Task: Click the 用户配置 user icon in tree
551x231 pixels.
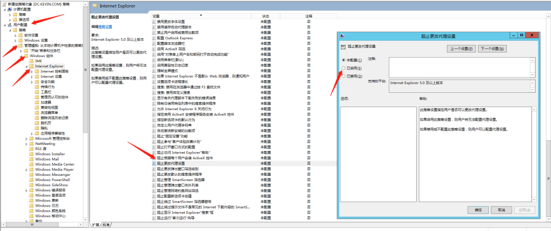Action: (x=10, y=25)
